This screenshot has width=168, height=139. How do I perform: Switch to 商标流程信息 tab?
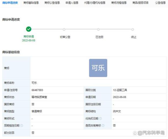[x=119, y=3]
